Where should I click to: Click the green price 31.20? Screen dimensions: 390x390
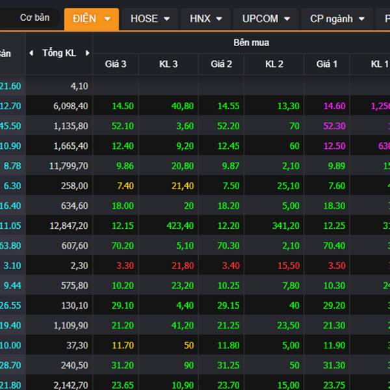click(x=123, y=365)
